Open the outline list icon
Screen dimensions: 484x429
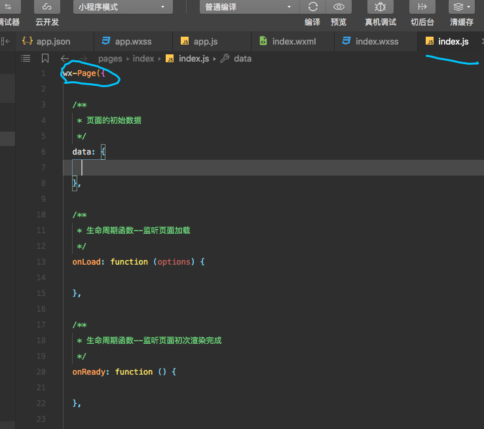(x=26, y=58)
